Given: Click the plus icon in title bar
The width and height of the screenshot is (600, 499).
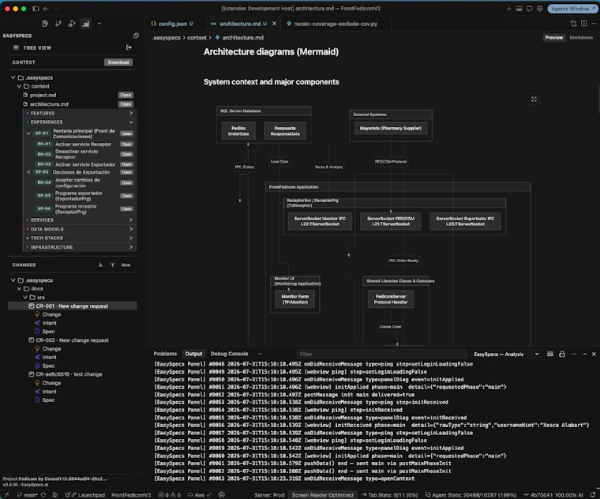Looking at the screenshot, I should pyautogui.click(x=509, y=9).
